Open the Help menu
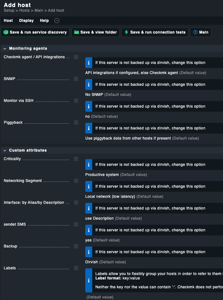 pyautogui.click(x=44, y=21)
